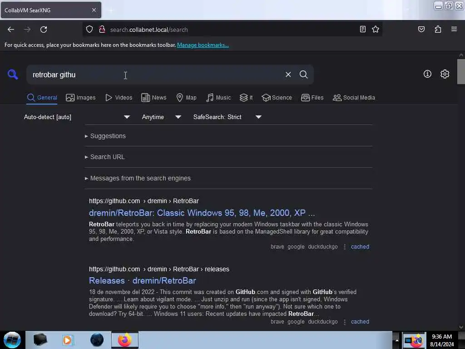Open a new tab with the plus button
Image resolution: width=465 pixels, height=349 pixels.
pos(111,10)
